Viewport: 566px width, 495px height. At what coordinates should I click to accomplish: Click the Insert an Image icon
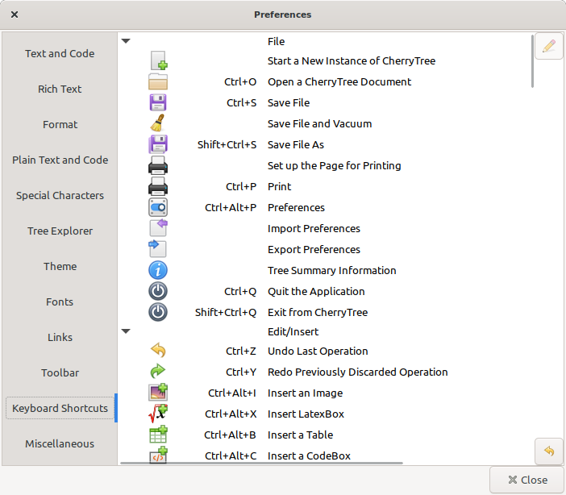(158, 393)
